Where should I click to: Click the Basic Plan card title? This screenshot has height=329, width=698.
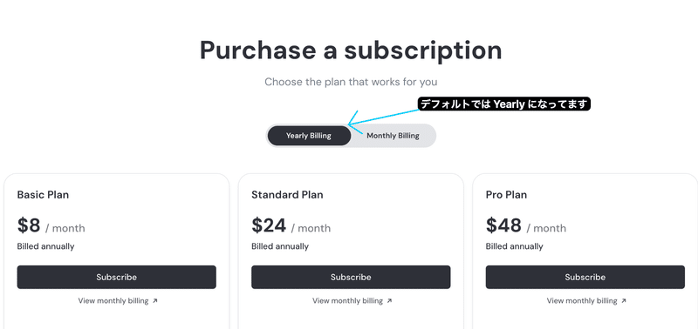43,194
